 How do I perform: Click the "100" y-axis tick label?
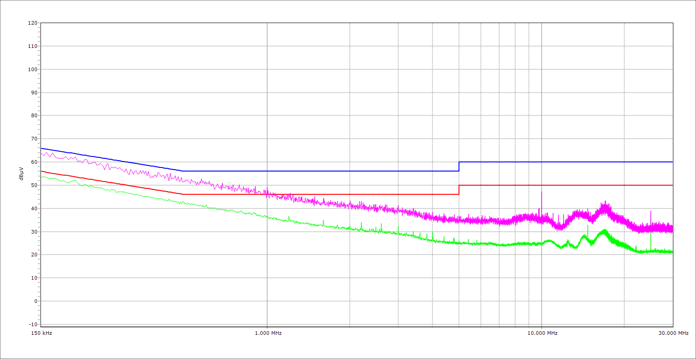click(x=32, y=69)
